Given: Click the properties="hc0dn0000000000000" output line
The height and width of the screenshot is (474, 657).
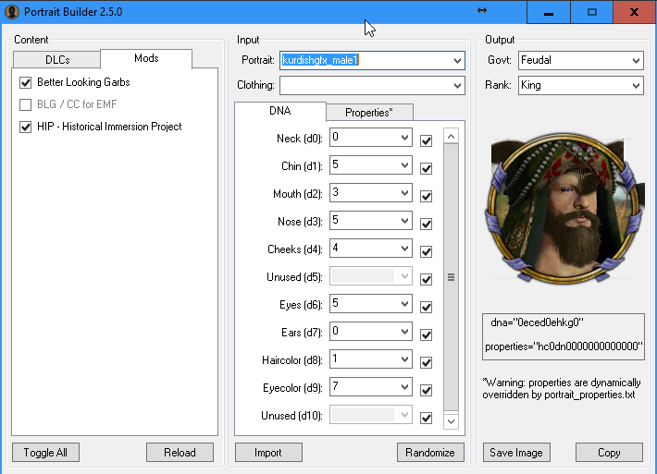Looking at the screenshot, I should [x=564, y=346].
